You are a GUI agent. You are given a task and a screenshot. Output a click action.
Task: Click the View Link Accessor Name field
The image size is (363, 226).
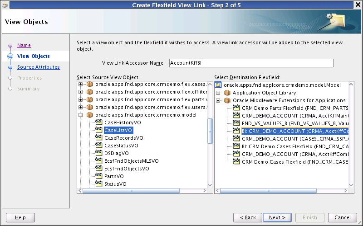pyautogui.click(x=251, y=63)
